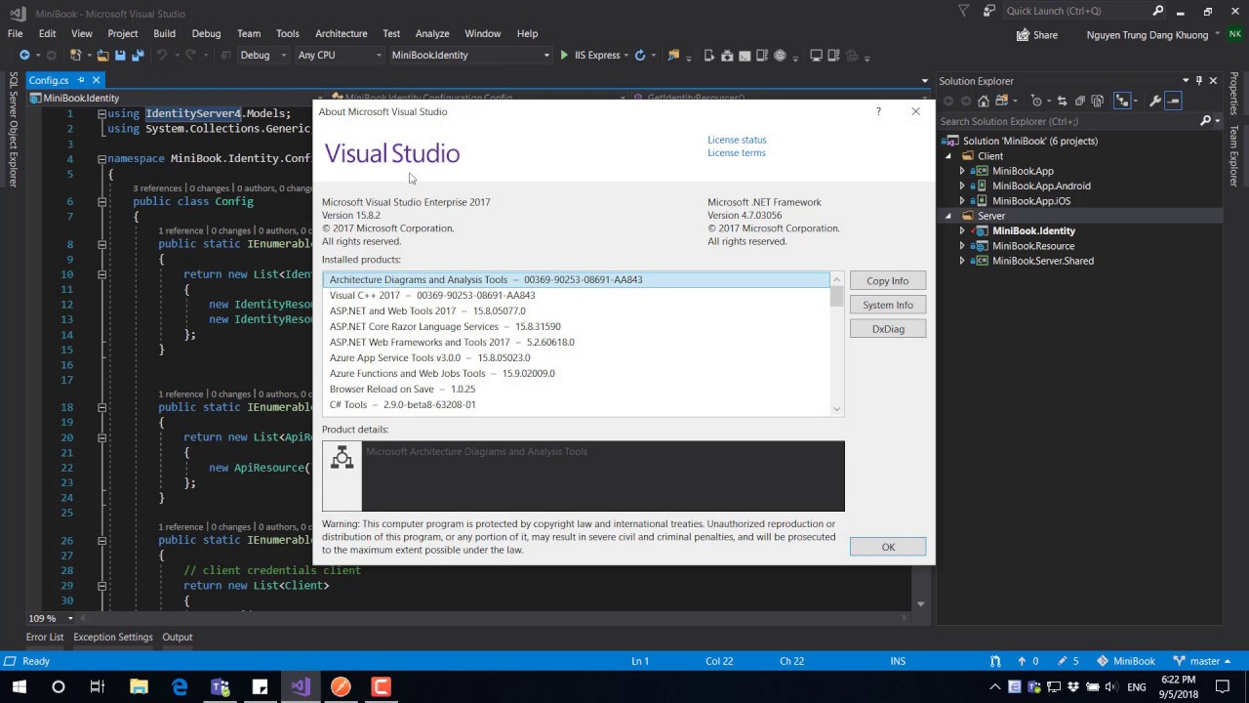Image resolution: width=1249 pixels, height=703 pixels.
Task: Open Task View on the taskbar
Action: (98, 686)
